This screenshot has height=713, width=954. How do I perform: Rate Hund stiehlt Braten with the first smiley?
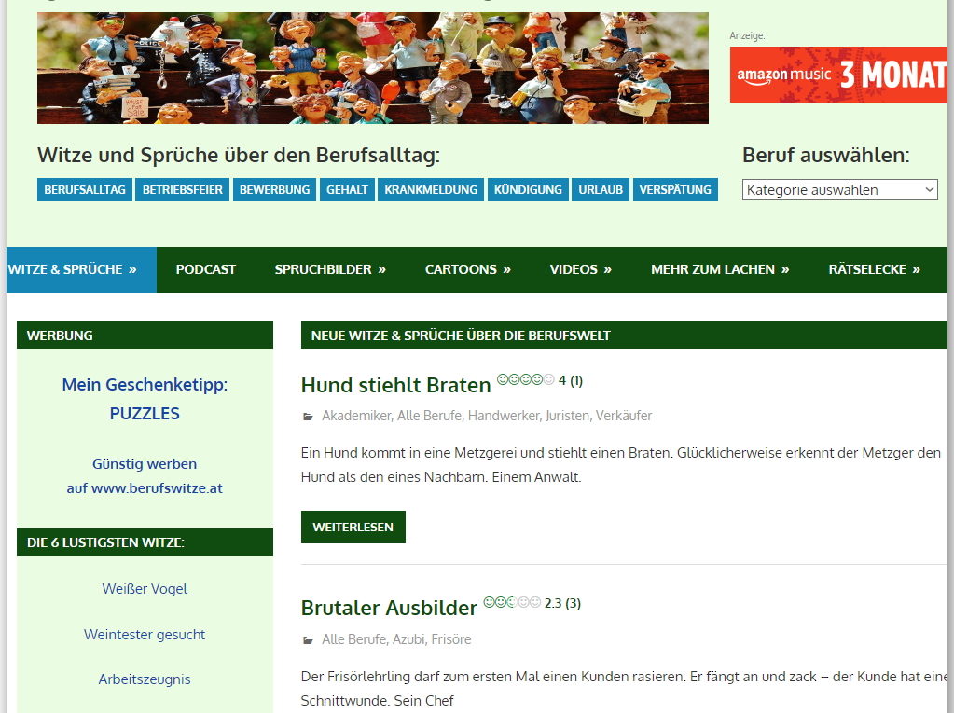click(x=503, y=380)
